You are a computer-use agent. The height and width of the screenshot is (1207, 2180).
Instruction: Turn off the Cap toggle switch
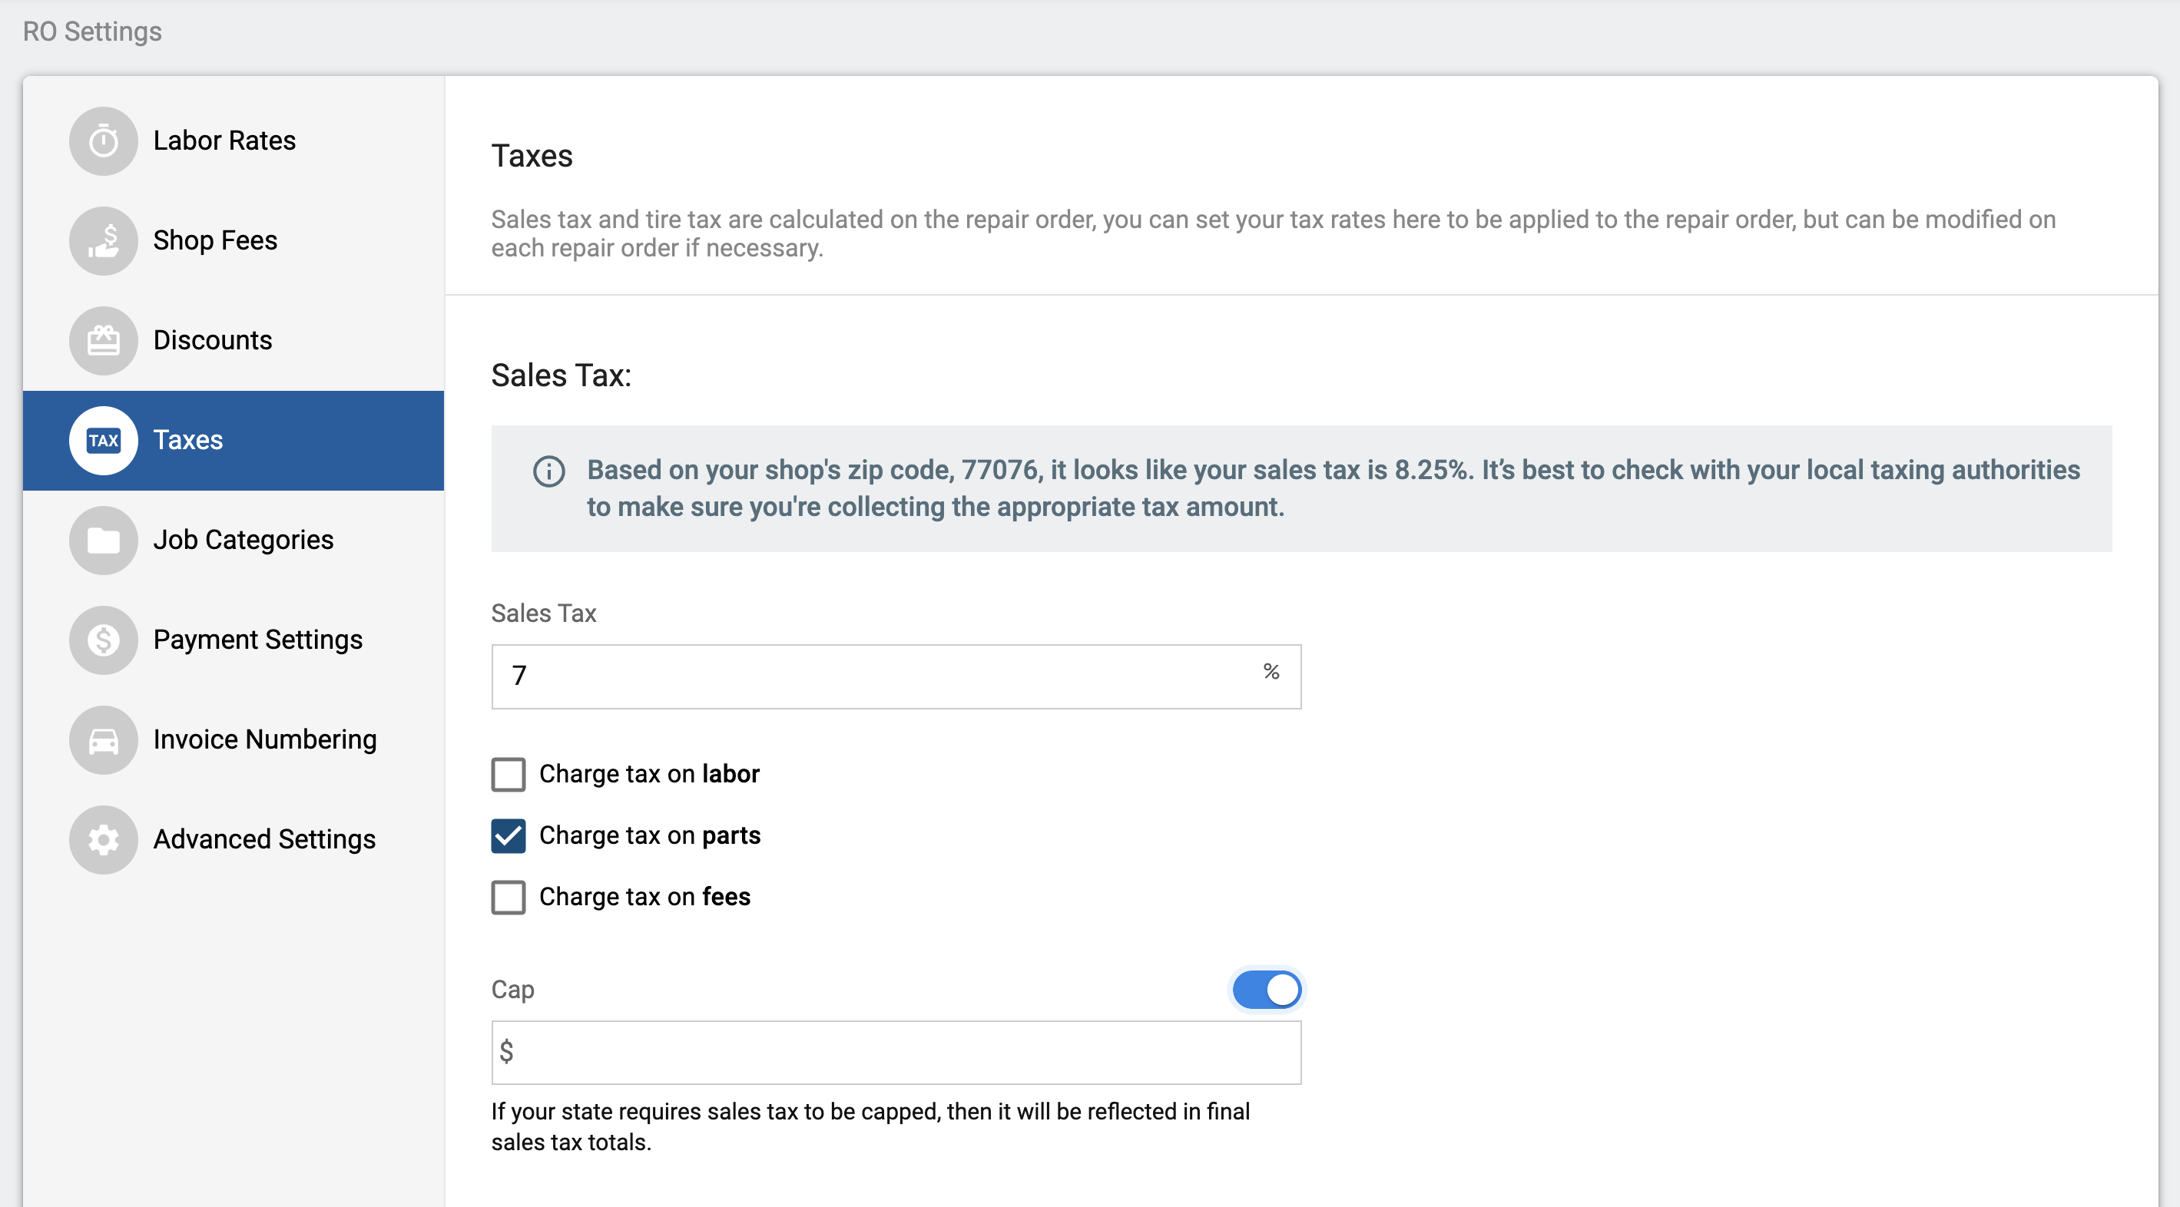(x=1266, y=990)
